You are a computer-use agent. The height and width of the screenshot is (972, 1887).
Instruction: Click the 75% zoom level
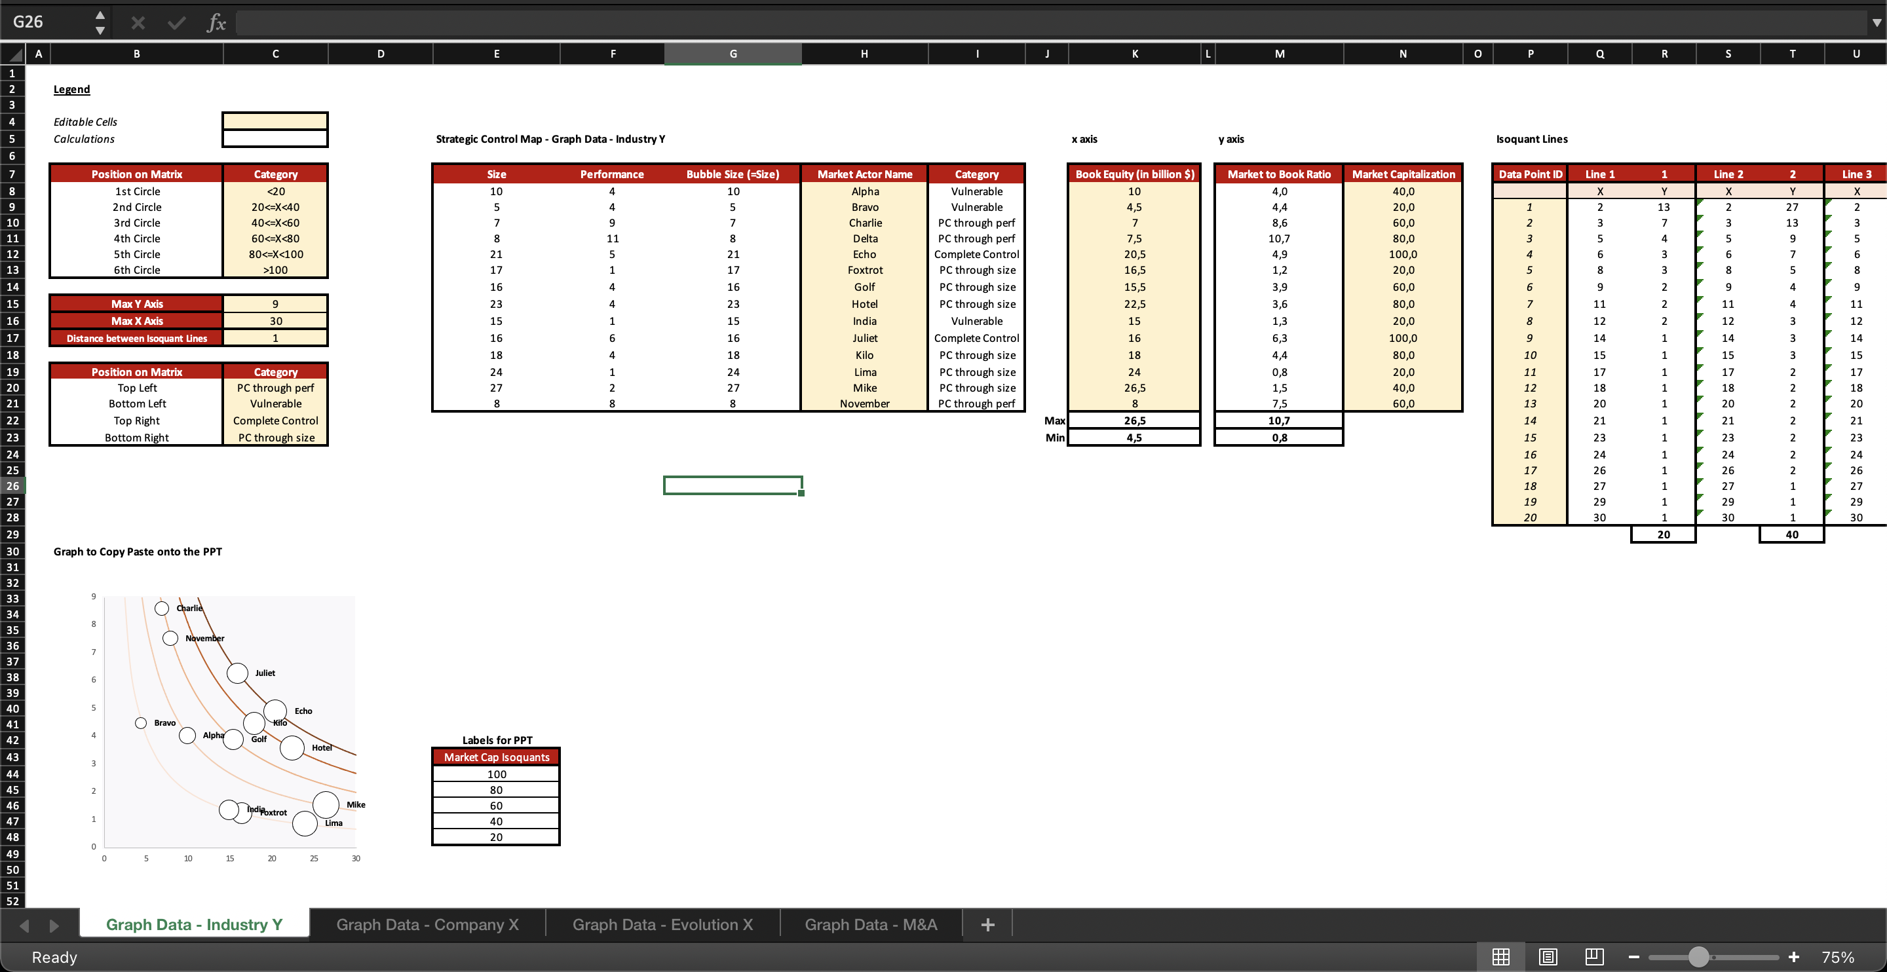[1838, 958]
